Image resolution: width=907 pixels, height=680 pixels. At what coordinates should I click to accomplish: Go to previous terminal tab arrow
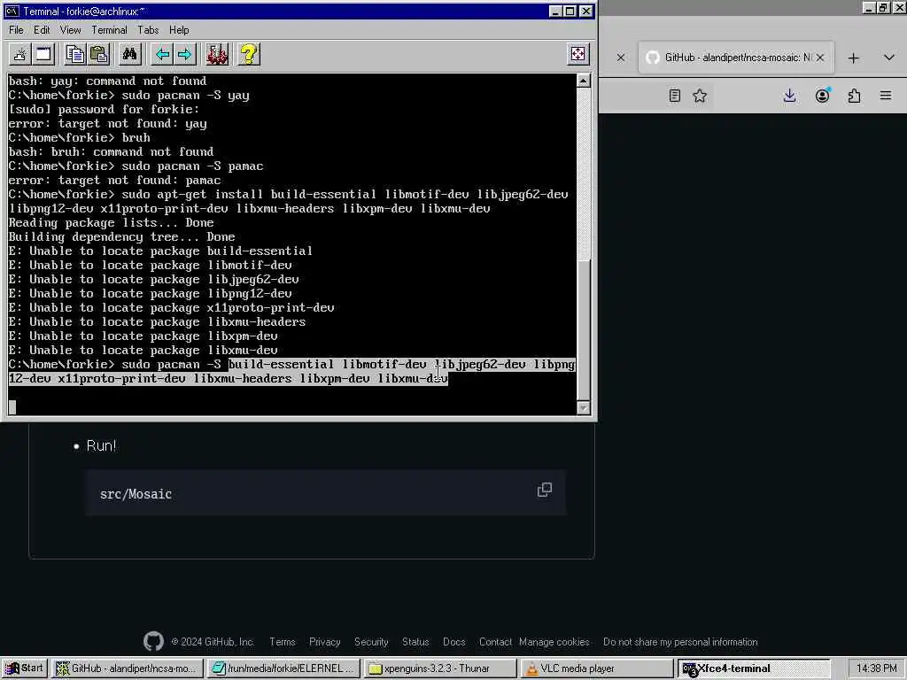pos(163,54)
